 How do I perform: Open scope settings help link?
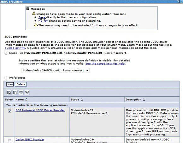tap(105, 64)
